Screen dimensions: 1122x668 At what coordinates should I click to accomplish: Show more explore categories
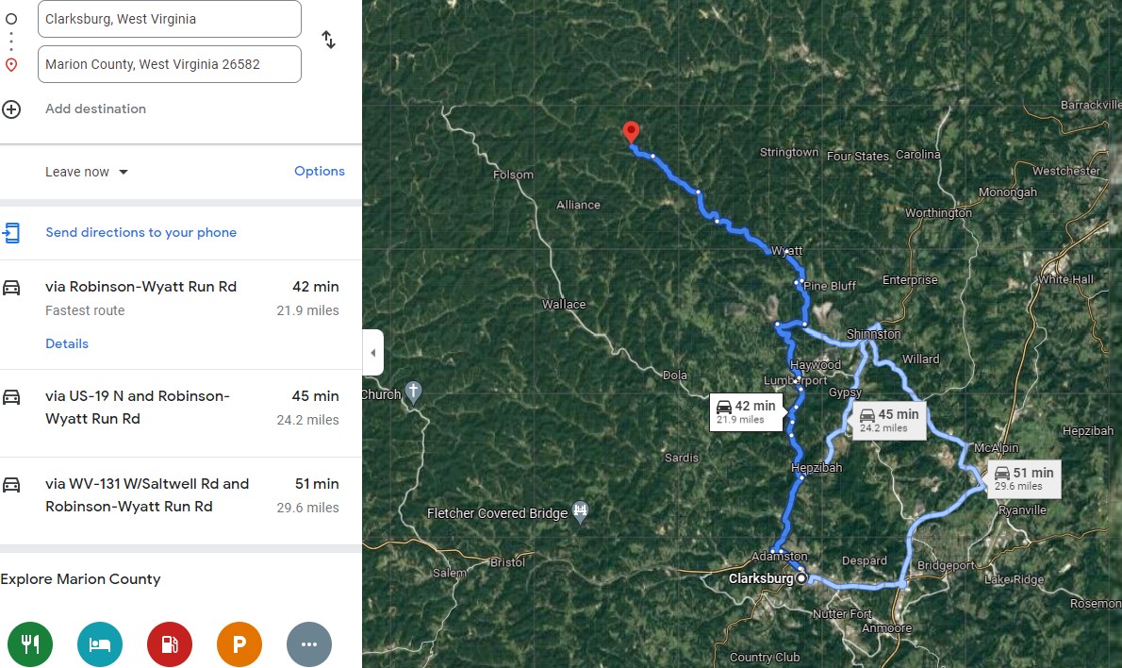tap(309, 644)
